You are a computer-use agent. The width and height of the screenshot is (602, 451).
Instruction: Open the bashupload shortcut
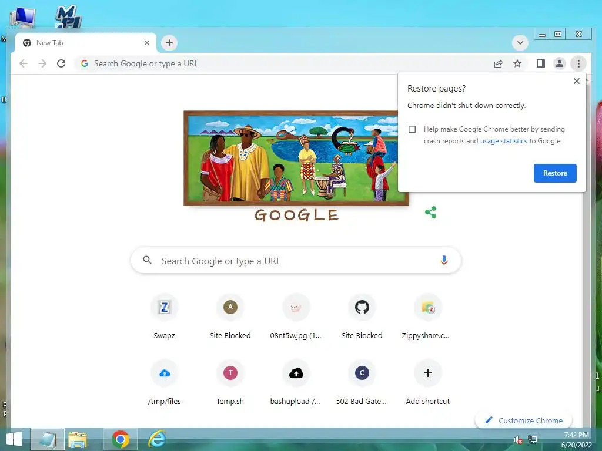(x=296, y=383)
